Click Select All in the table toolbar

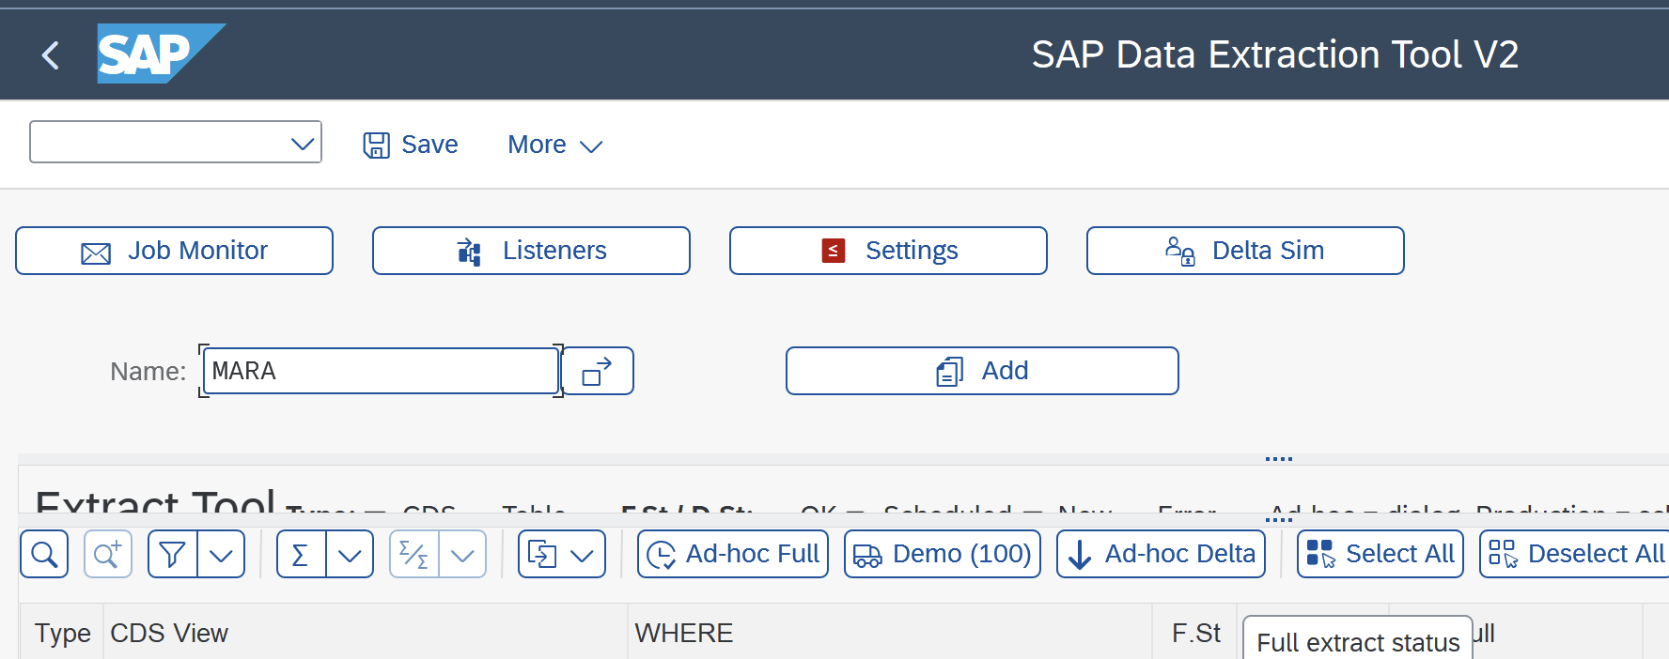click(1380, 554)
